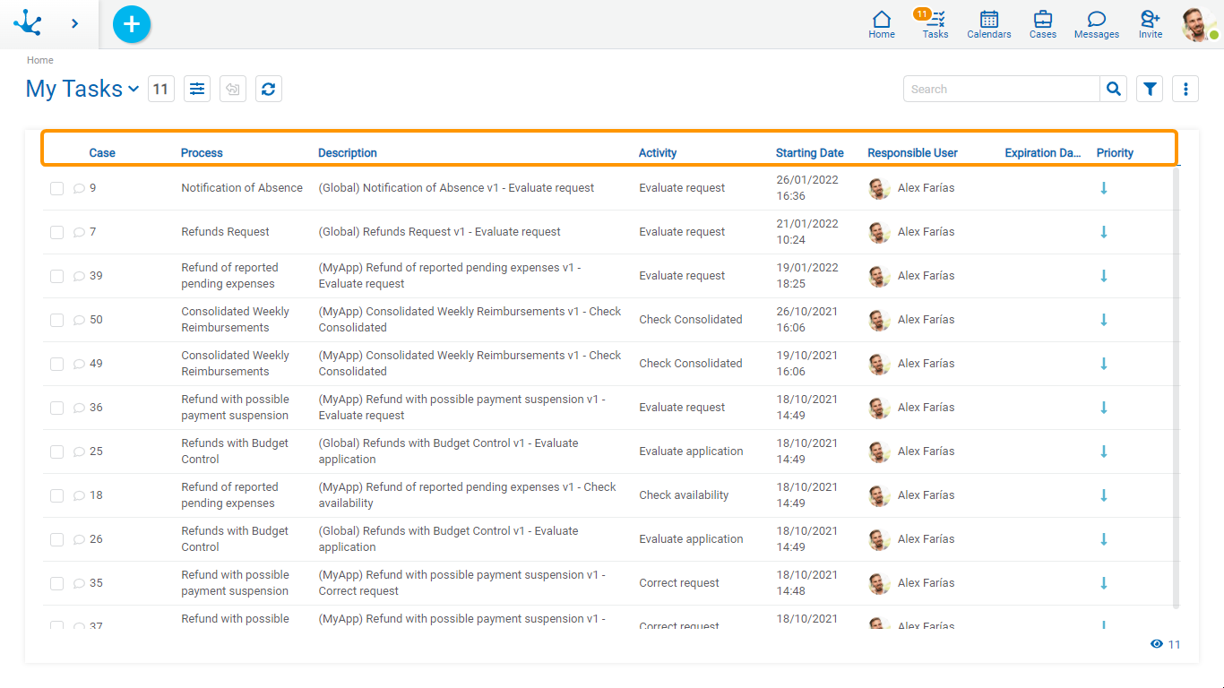1224x688 pixels.
Task: Click the blue plus create button
Action: [x=132, y=24]
